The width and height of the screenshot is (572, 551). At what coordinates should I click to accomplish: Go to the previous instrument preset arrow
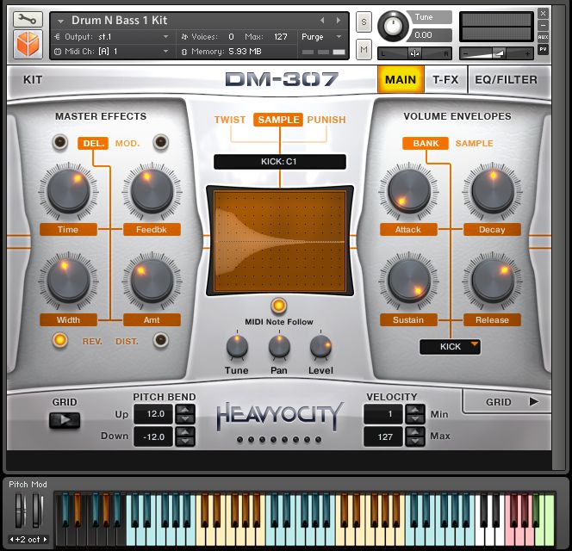(x=322, y=21)
